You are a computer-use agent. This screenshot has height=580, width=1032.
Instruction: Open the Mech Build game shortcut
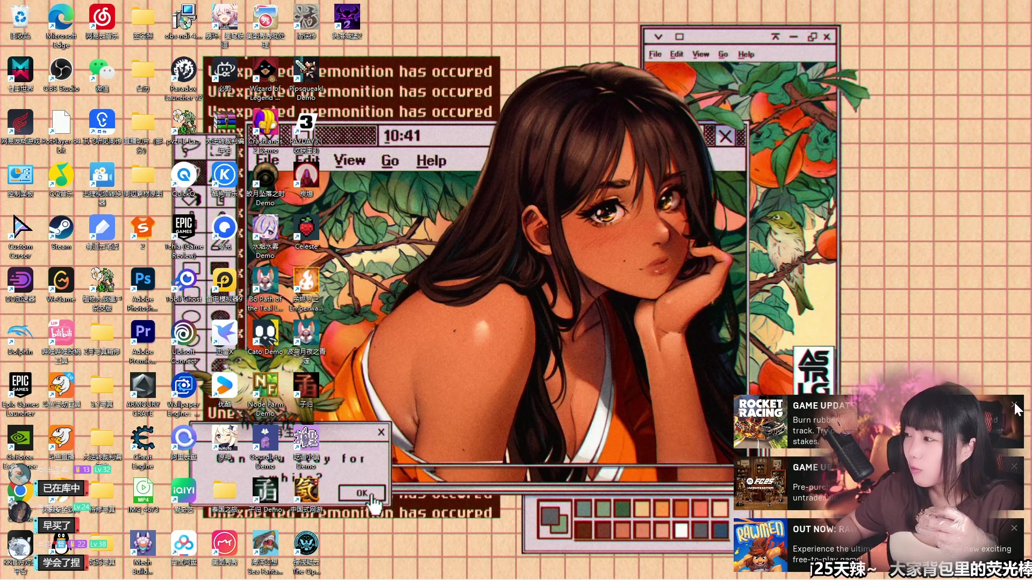tap(143, 552)
